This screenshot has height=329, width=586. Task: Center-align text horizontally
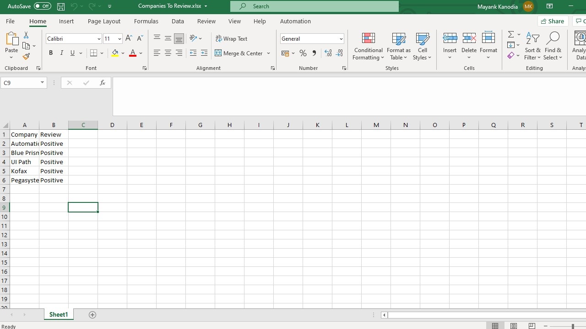pyautogui.click(x=168, y=53)
